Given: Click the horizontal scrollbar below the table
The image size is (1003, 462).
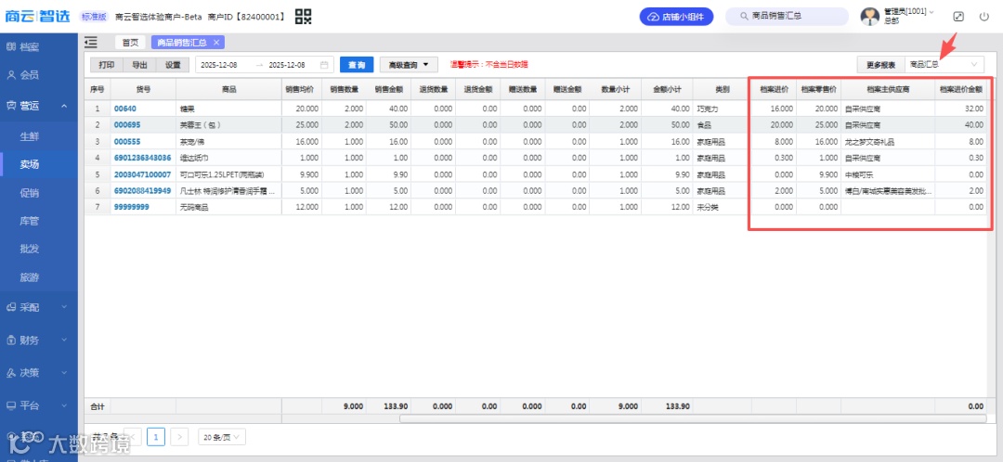Looking at the screenshot, I should coord(693,418).
